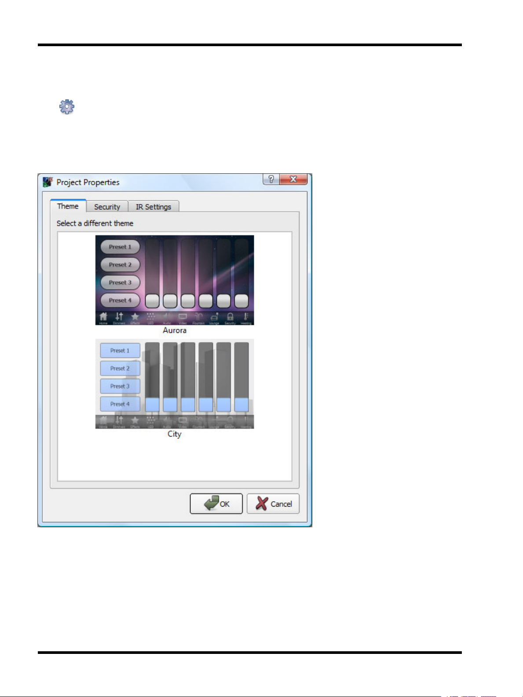Screen dimensions: 523x697
Task: Select the City theme preview
Action: pos(175,383)
